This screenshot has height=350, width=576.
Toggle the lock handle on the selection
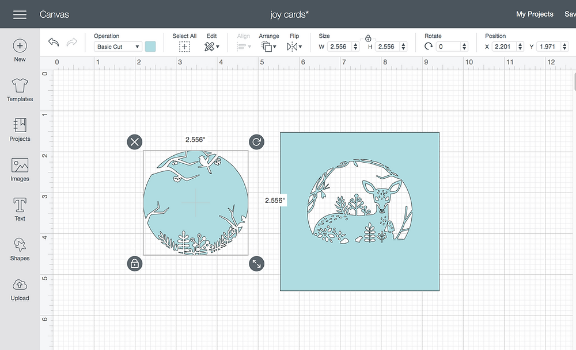tap(135, 264)
